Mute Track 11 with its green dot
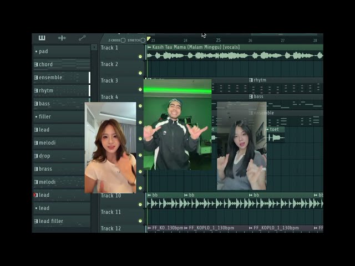This screenshot has height=266, width=355. coord(140,221)
